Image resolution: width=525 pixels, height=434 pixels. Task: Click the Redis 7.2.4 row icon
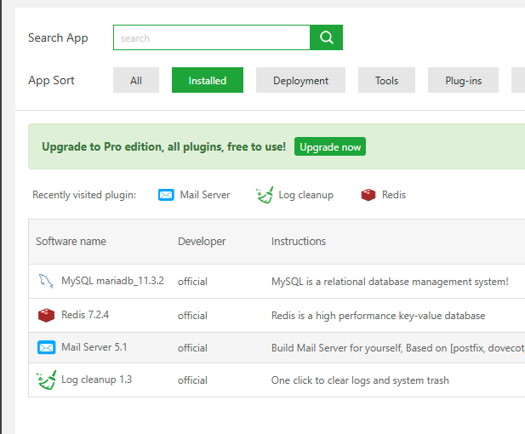pyautogui.click(x=46, y=316)
